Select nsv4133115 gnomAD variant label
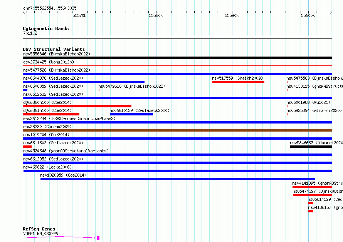343x242 pixels. pyautogui.click(x=314, y=86)
